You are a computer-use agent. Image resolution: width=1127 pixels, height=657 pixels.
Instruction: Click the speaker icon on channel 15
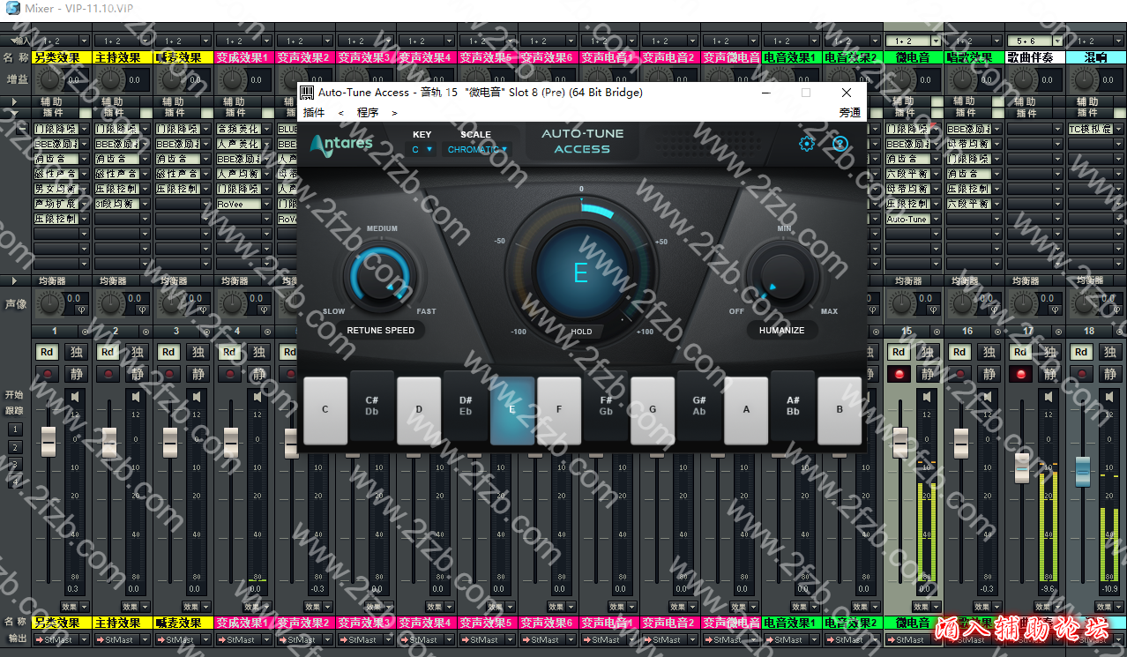pos(927,397)
